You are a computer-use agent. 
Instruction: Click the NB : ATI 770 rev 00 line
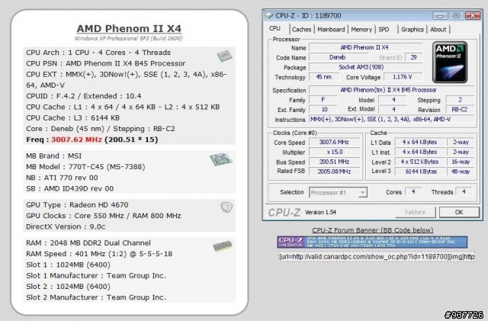tap(62, 178)
